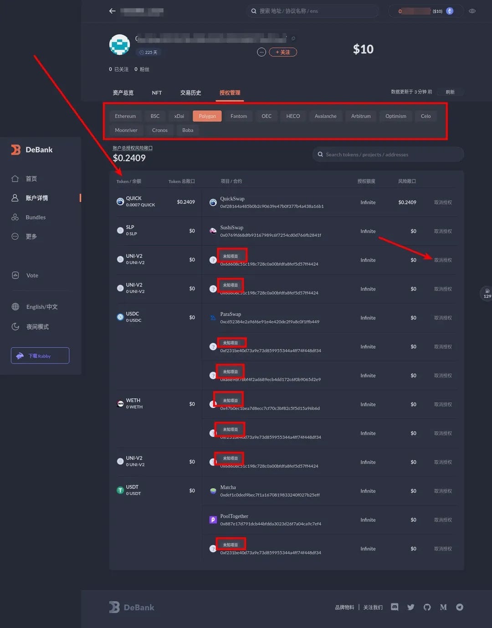Switch language English/中文
The width and height of the screenshot is (492, 628).
[42, 307]
